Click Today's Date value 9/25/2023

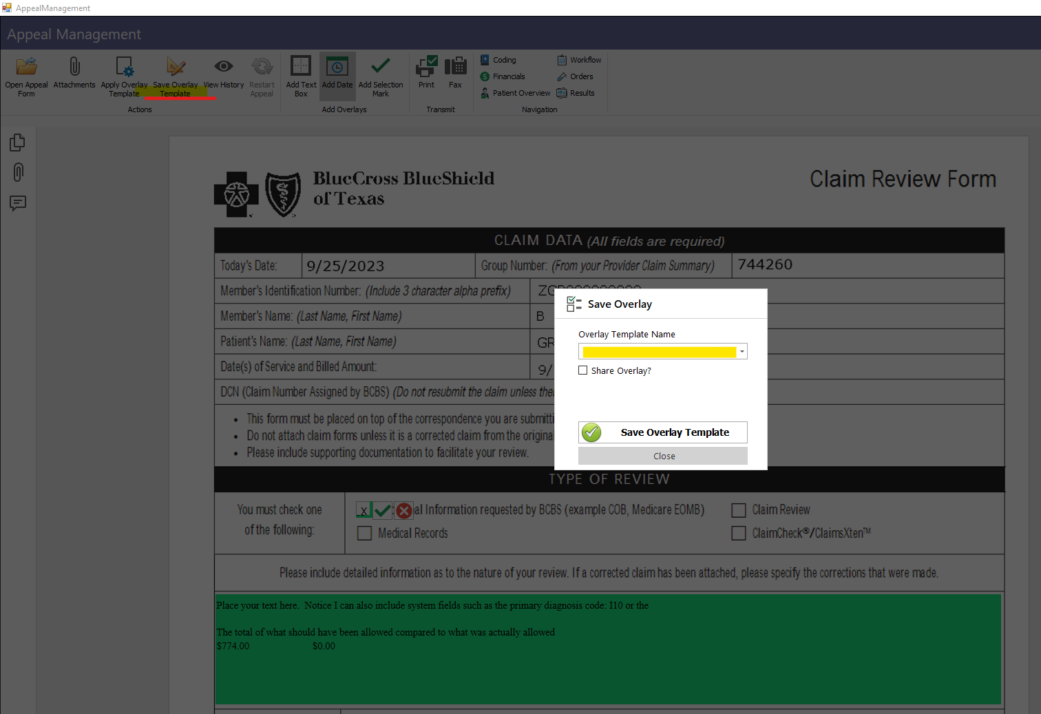tap(346, 266)
